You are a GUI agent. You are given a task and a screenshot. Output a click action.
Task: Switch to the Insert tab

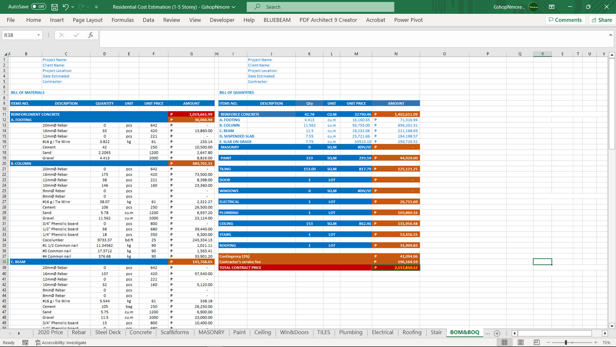tap(57, 20)
